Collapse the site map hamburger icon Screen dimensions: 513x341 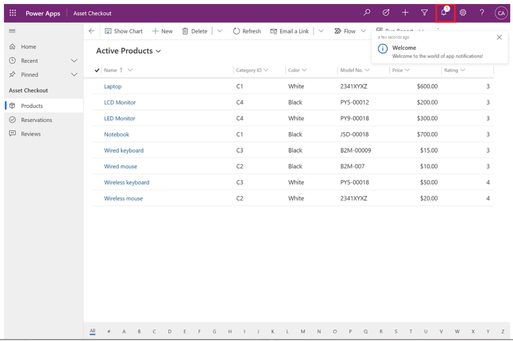[x=12, y=31]
